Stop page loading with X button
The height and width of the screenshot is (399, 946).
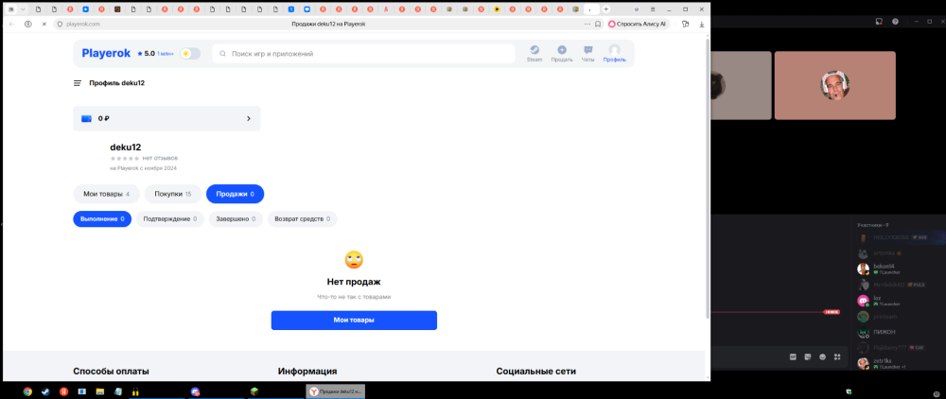pos(44,24)
